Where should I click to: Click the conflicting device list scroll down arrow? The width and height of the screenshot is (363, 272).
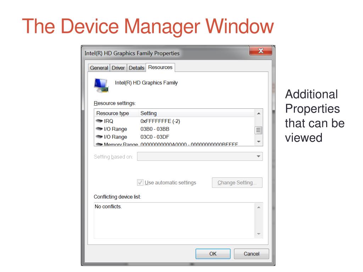[x=258, y=234]
